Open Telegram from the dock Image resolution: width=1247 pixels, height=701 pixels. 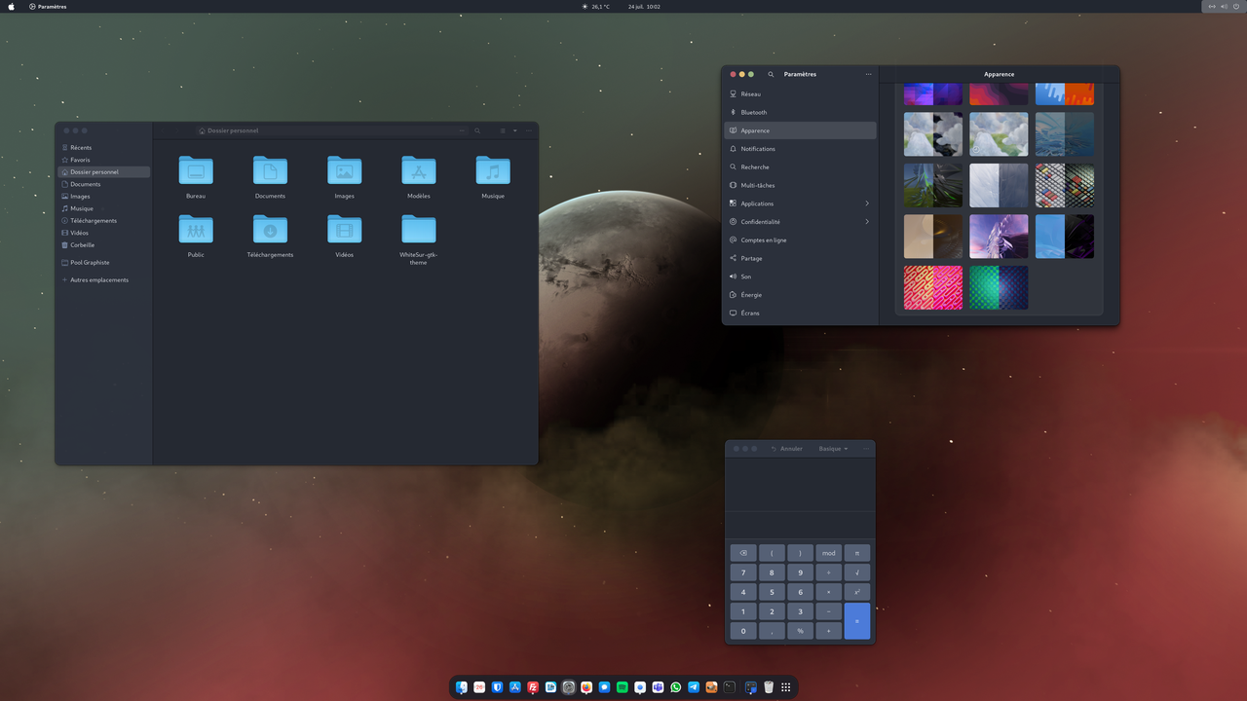pyautogui.click(x=694, y=687)
